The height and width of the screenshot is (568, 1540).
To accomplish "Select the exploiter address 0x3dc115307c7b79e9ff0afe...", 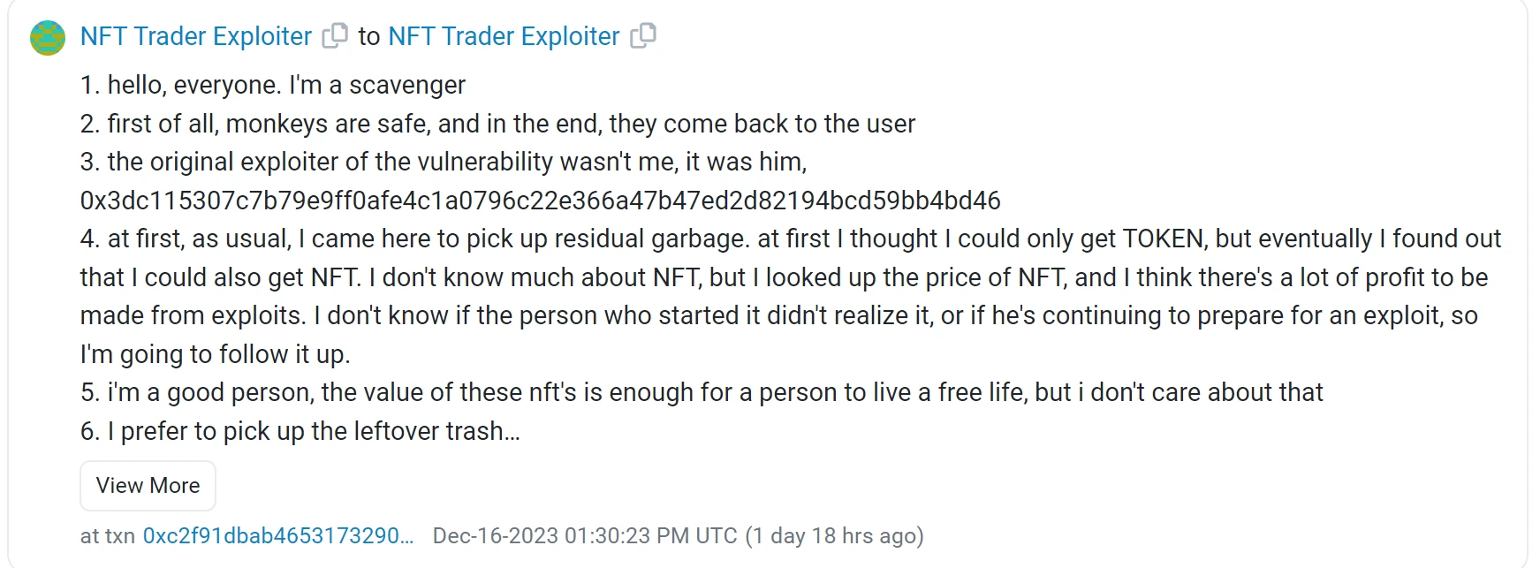I will pos(539,200).
